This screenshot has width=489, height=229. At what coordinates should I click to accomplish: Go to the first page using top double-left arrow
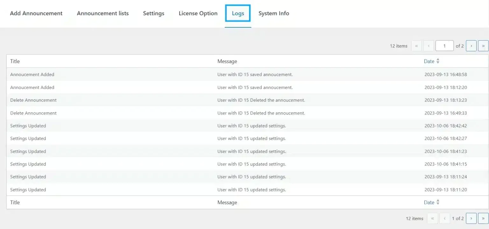pos(416,45)
